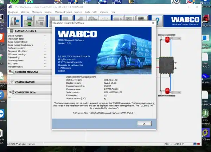Open the ODR menu

(95, 12)
